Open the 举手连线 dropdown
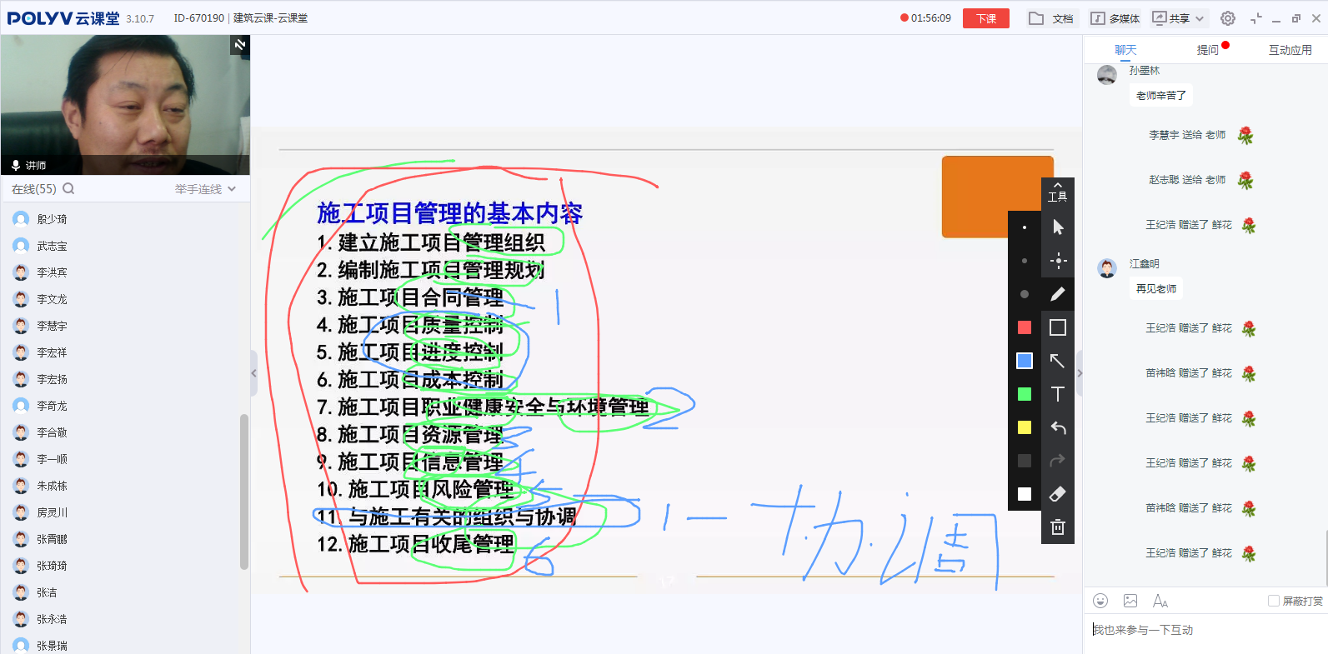Image resolution: width=1328 pixels, height=654 pixels. tap(205, 189)
